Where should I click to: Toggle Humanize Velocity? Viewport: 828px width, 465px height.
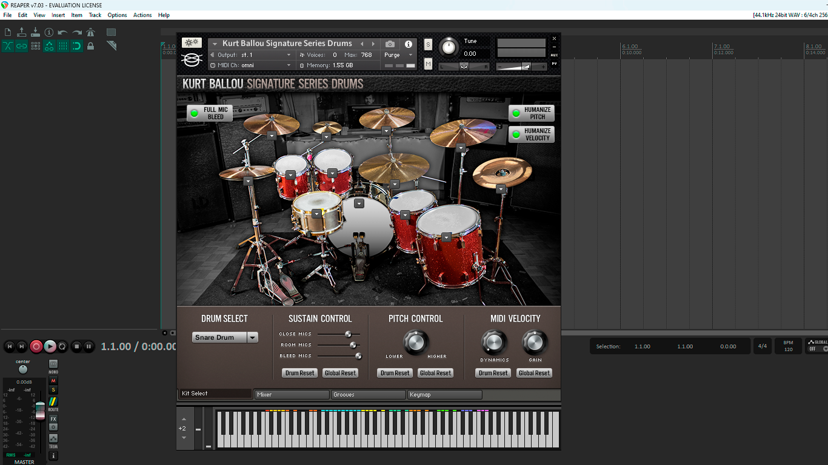[x=532, y=134]
